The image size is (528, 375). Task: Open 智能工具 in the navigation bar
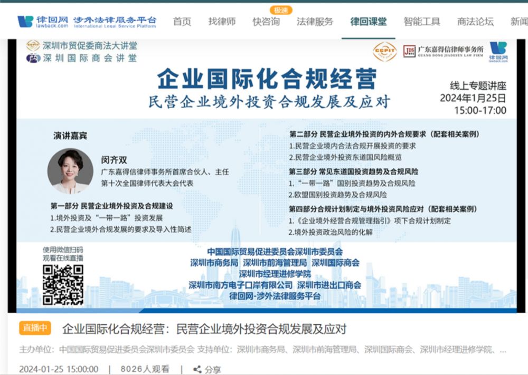(x=422, y=22)
